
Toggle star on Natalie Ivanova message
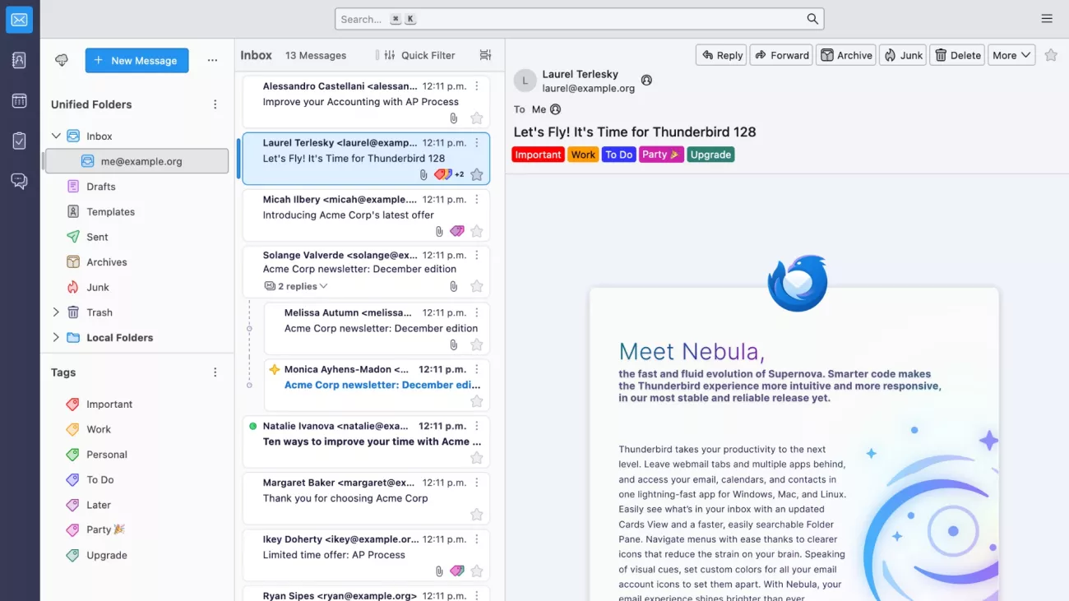(x=476, y=458)
